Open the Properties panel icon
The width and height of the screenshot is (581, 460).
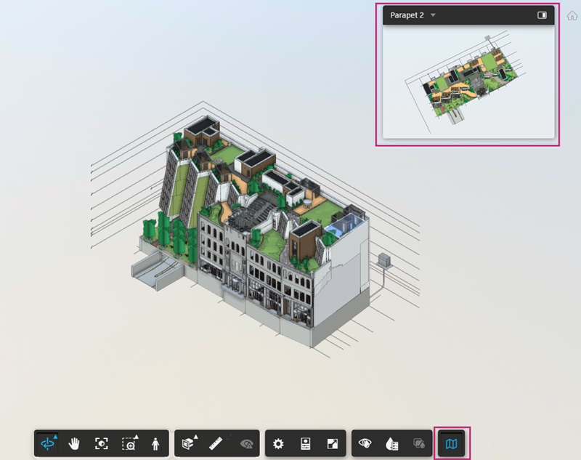tap(305, 444)
